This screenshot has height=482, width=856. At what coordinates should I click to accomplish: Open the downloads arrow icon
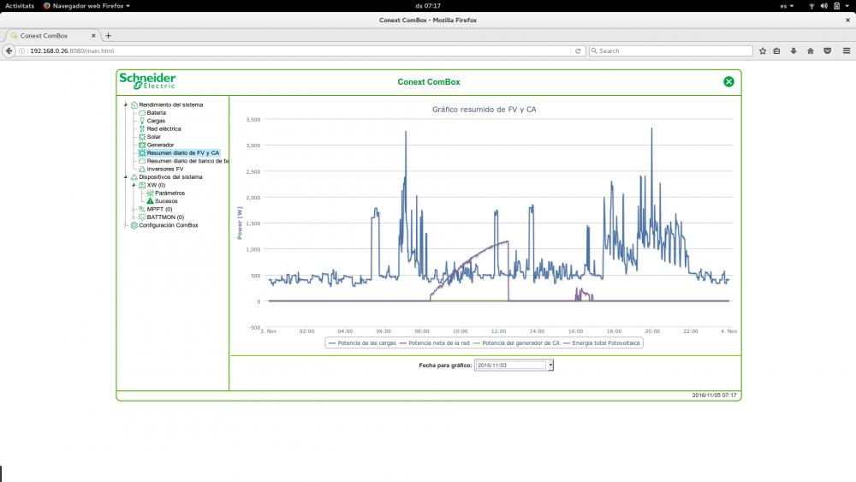[x=794, y=51]
